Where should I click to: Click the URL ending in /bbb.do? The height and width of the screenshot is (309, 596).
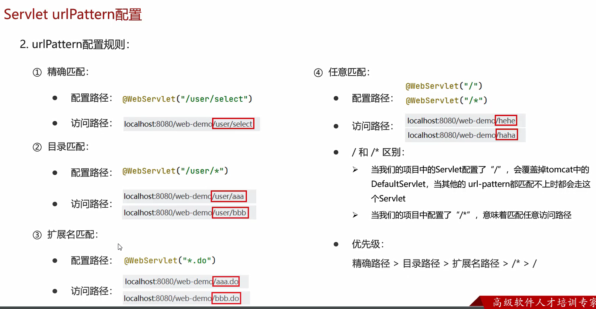point(186,298)
